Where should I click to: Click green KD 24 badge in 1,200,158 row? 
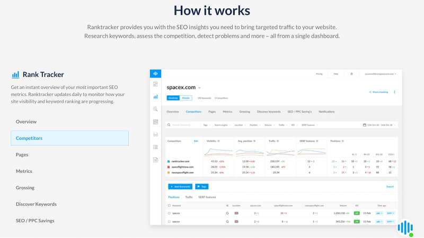coord(357,213)
